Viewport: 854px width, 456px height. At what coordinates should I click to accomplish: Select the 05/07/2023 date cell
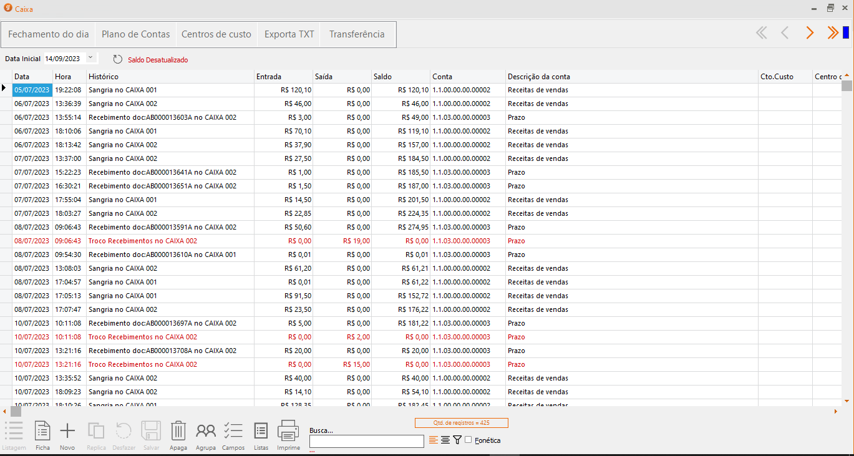tap(32, 90)
